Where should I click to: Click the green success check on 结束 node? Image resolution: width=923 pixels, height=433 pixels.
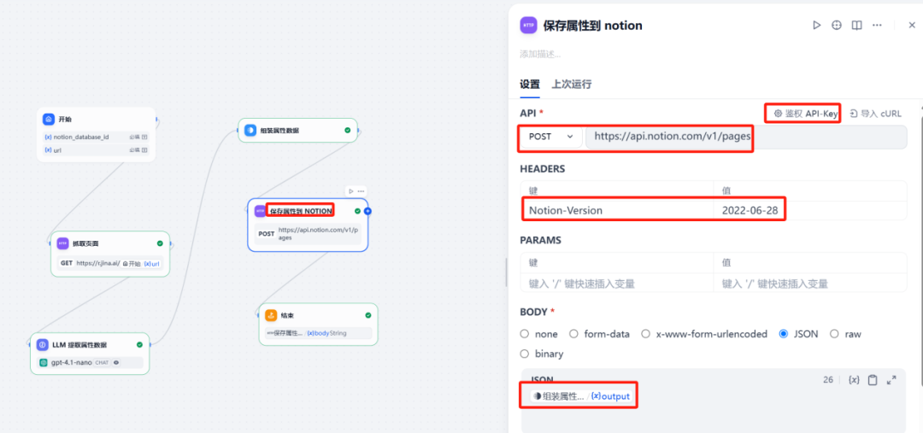367,315
